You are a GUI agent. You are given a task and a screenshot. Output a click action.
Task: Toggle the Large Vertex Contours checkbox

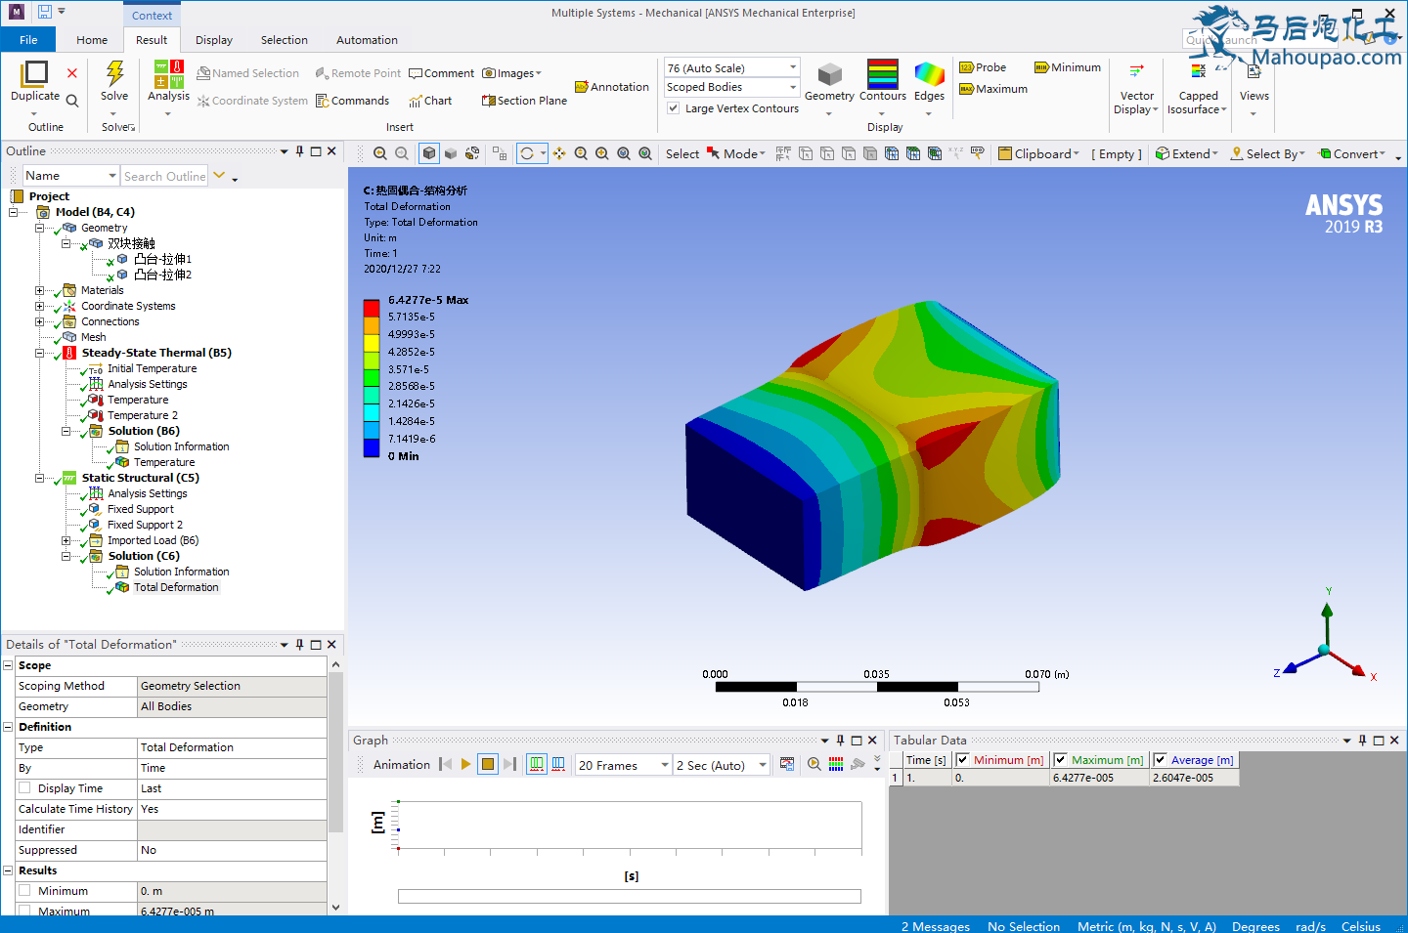[674, 108]
